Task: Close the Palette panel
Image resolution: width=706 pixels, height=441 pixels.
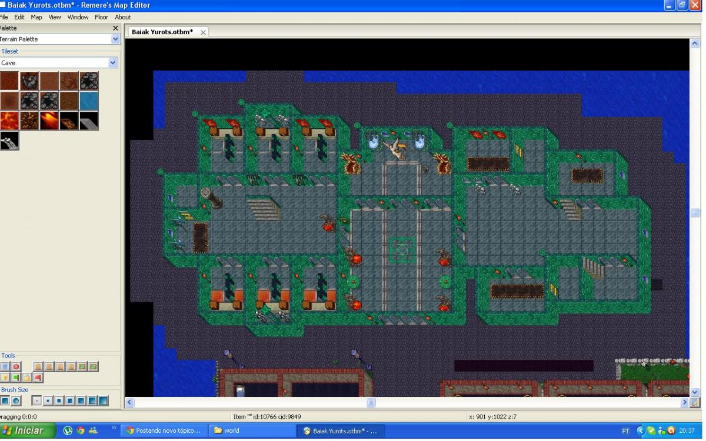Action: tap(115, 28)
